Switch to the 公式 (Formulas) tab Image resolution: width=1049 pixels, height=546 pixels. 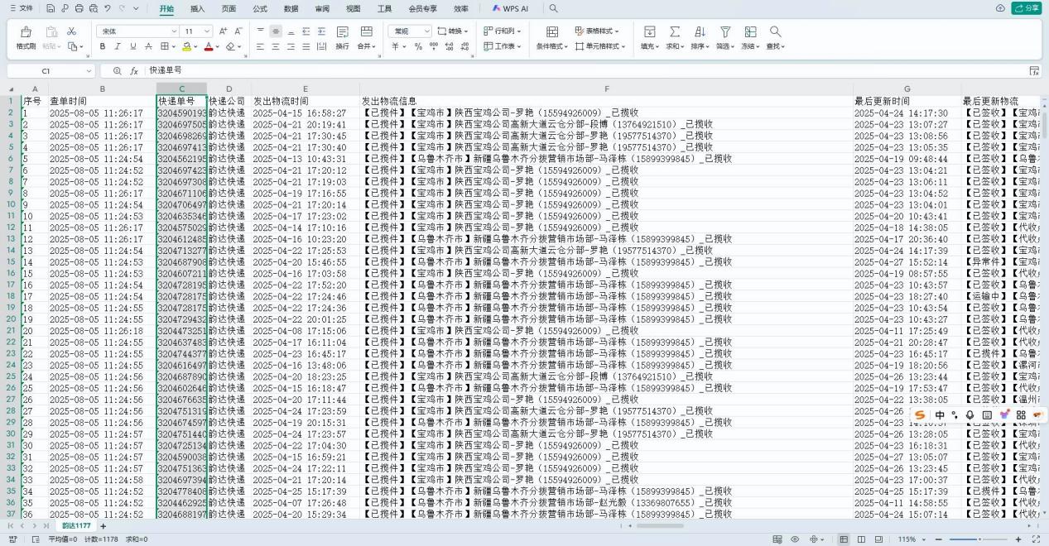click(260, 8)
